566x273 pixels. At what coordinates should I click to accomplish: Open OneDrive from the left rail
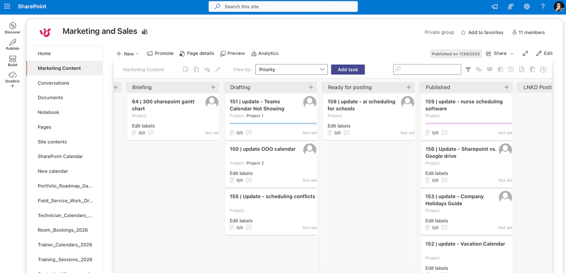click(x=13, y=79)
